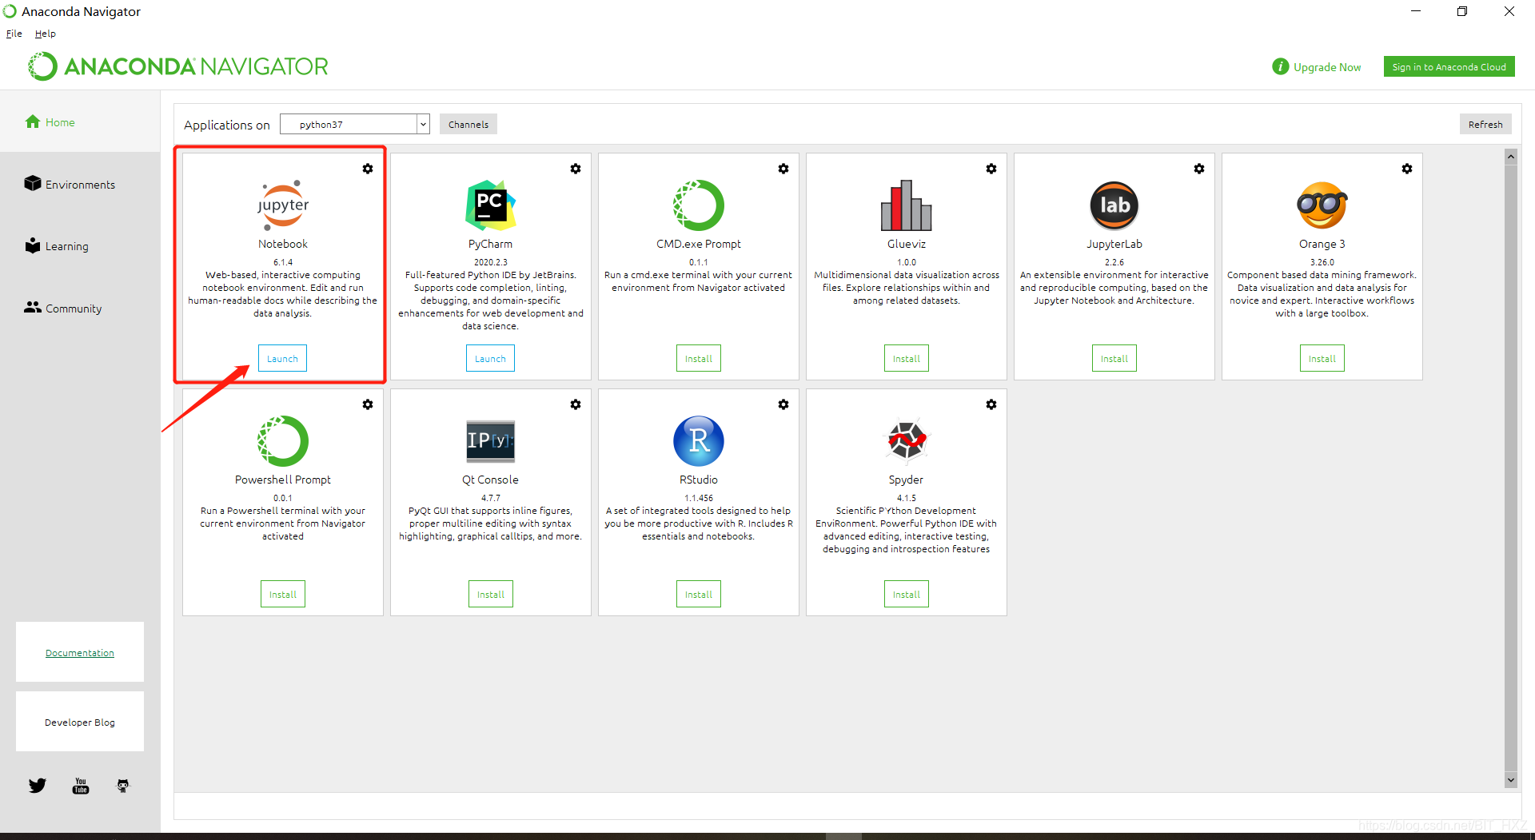Open the Documentation link
The image size is (1535, 840).
tap(80, 653)
